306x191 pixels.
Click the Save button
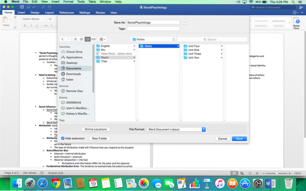[x=239, y=138]
